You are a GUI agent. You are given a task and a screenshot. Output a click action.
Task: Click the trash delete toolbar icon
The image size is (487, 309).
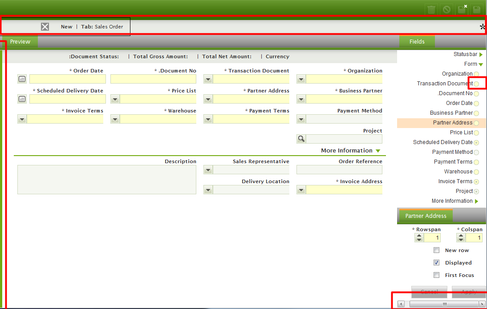(x=431, y=9)
